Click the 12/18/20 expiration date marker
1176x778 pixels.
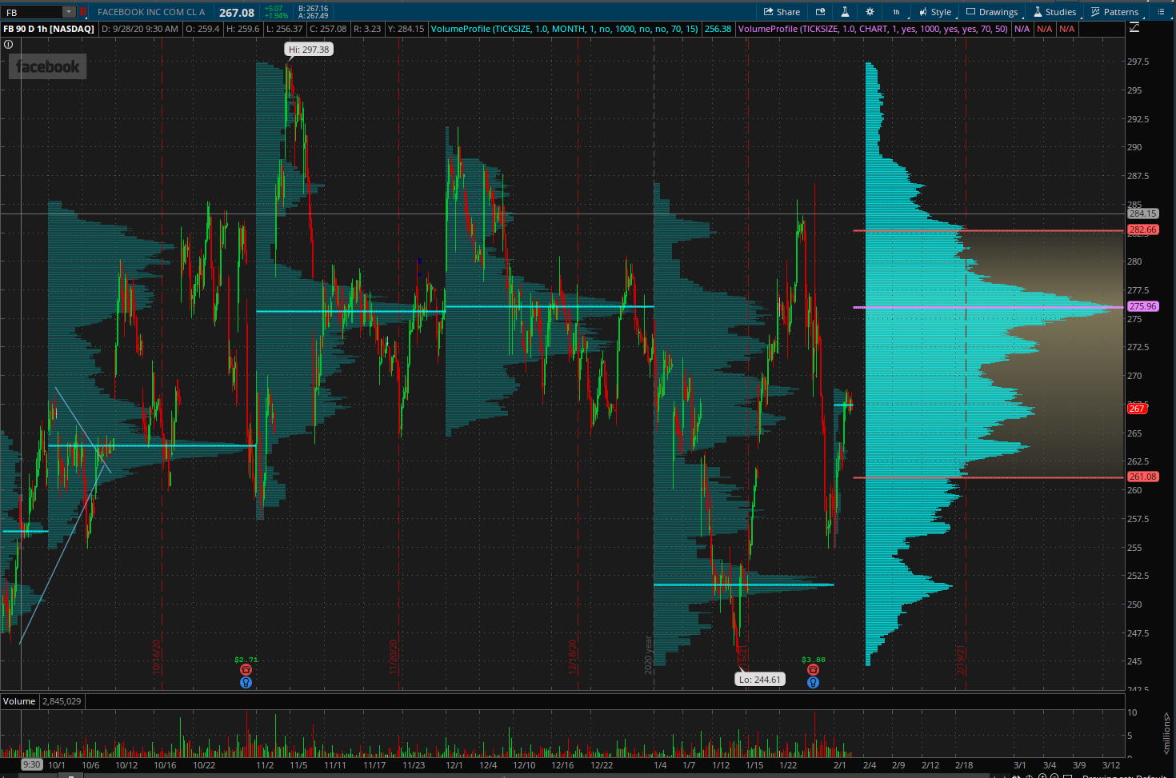pyautogui.click(x=573, y=656)
